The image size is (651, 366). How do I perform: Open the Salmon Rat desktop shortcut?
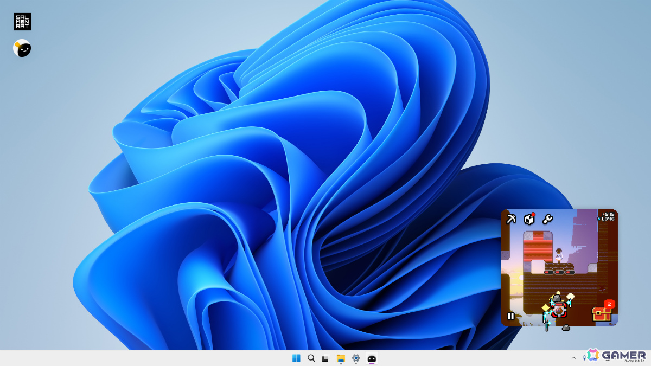pos(22,22)
